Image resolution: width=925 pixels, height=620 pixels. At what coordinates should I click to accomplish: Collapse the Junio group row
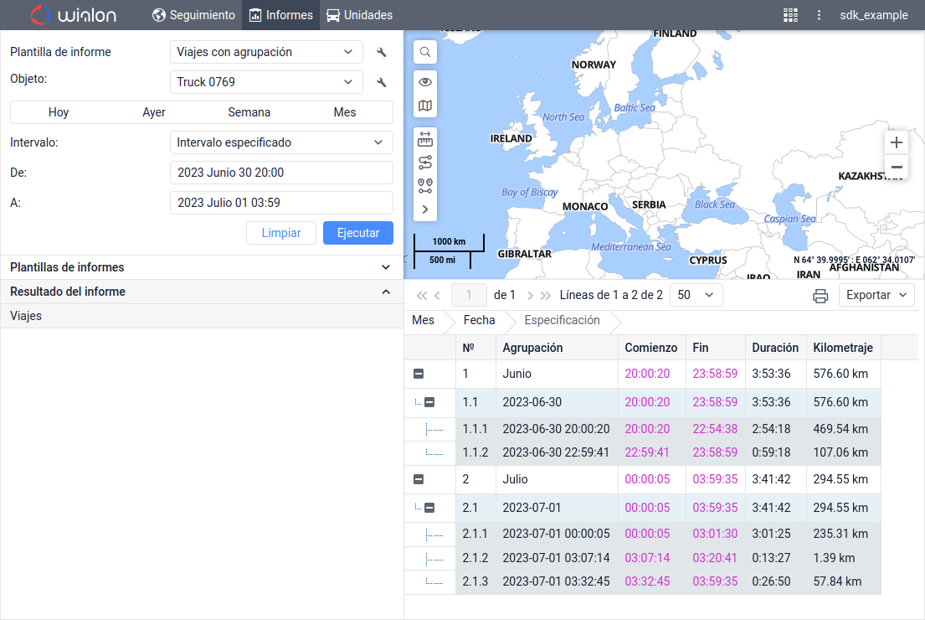419,375
